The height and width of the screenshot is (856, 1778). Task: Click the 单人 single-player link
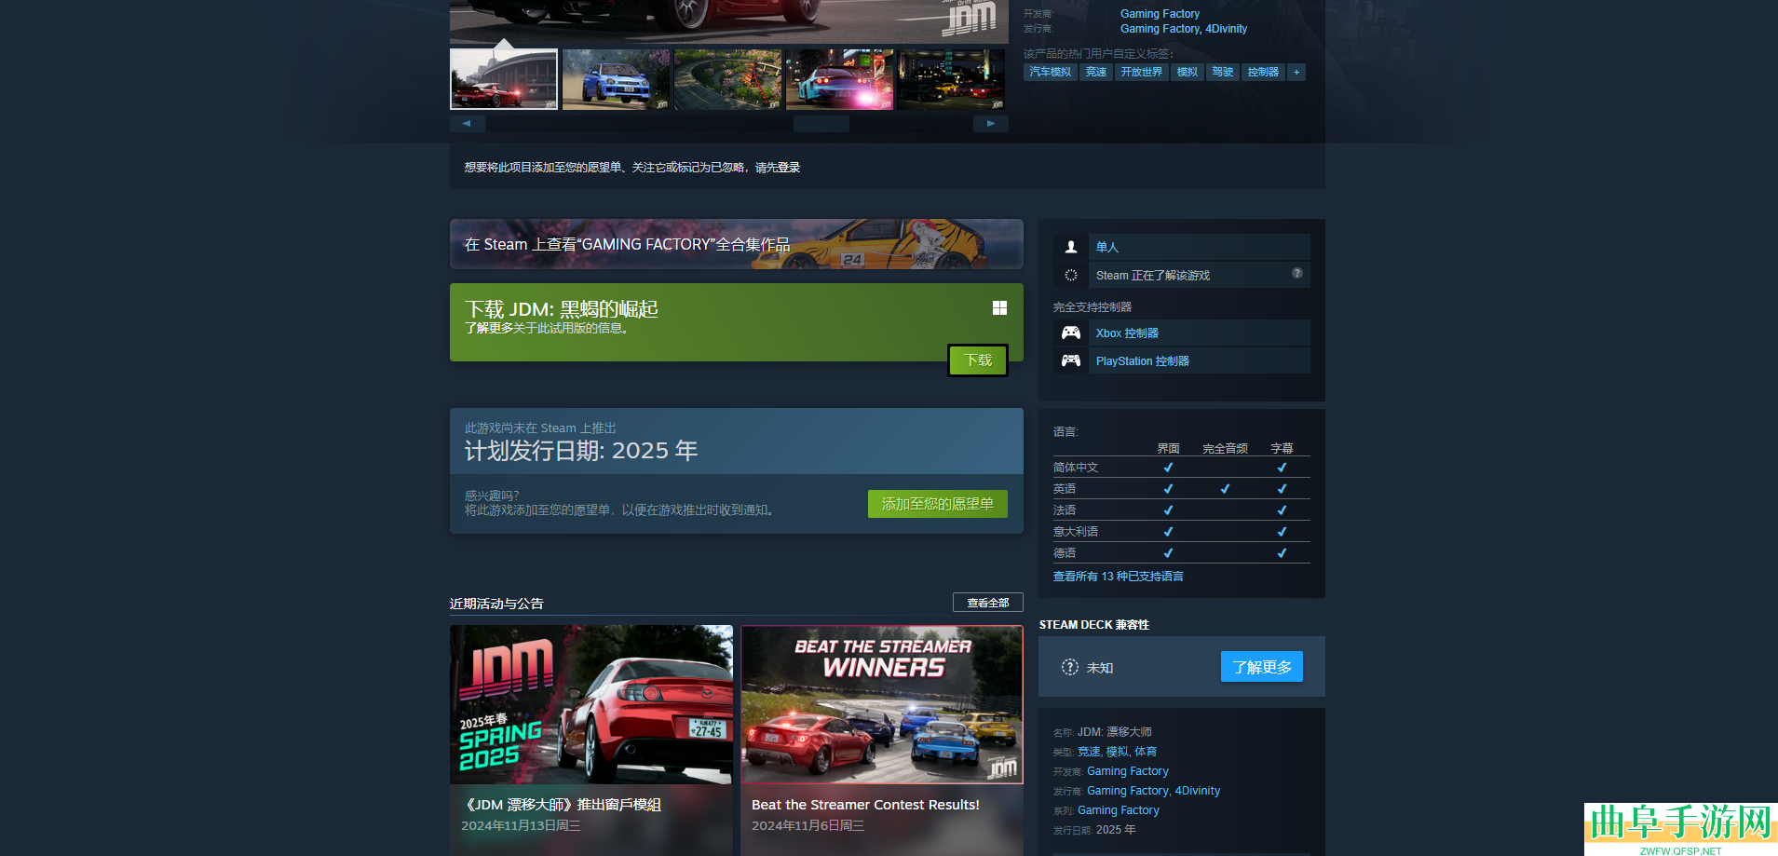point(1107,247)
